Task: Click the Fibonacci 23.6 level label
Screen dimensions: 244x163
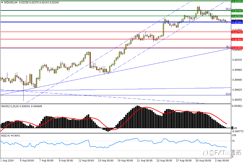Action: click(x=228, y=94)
